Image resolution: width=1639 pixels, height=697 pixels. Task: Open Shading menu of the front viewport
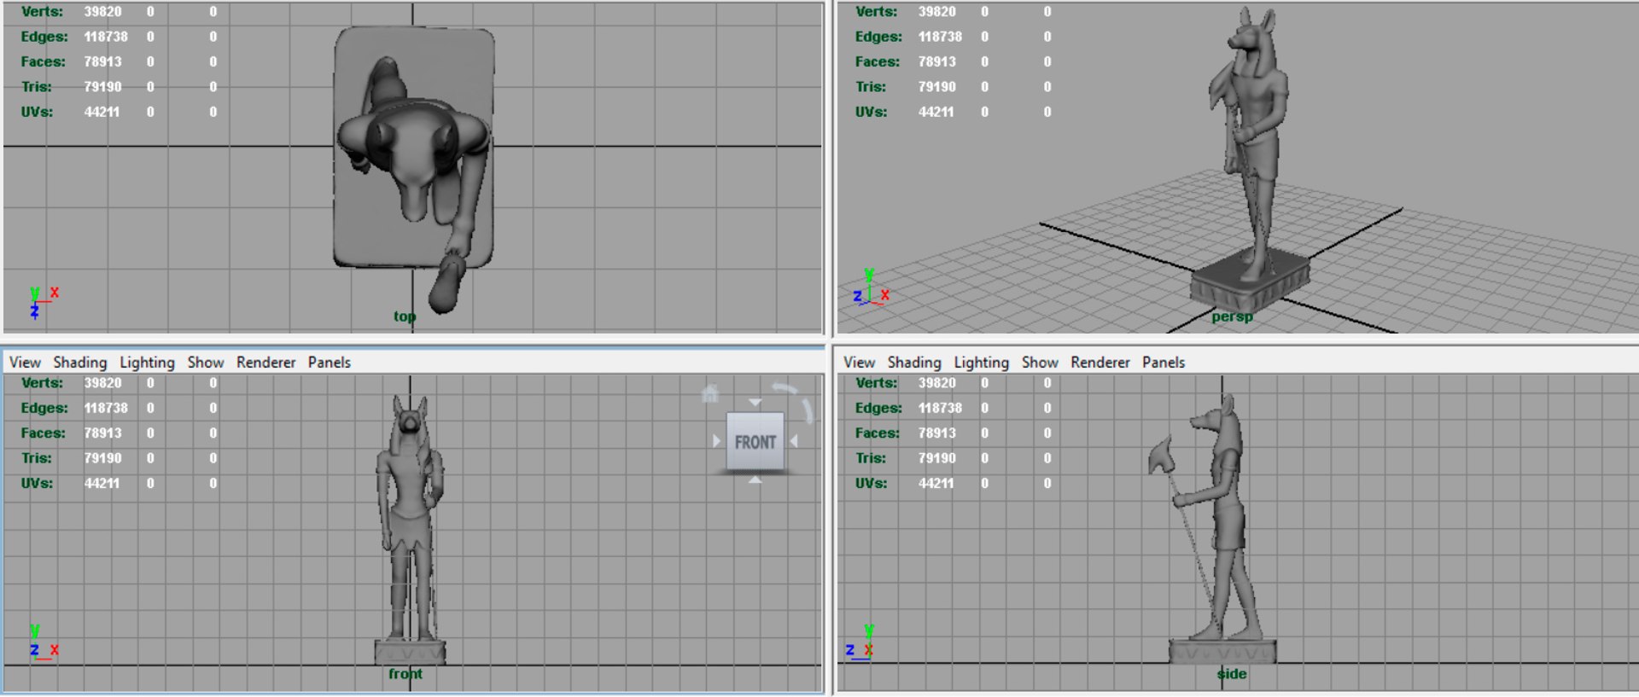[80, 363]
